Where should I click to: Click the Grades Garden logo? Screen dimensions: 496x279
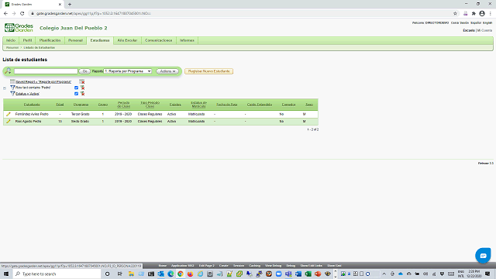(19, 28)
